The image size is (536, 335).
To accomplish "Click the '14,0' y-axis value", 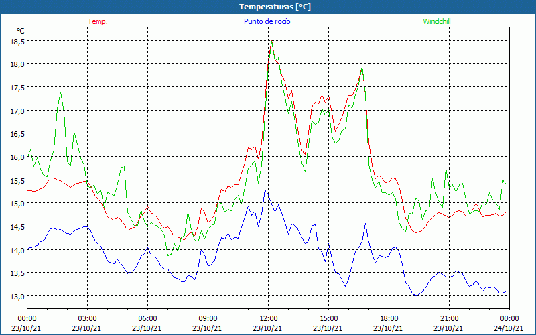I will [x=18, y=250].
